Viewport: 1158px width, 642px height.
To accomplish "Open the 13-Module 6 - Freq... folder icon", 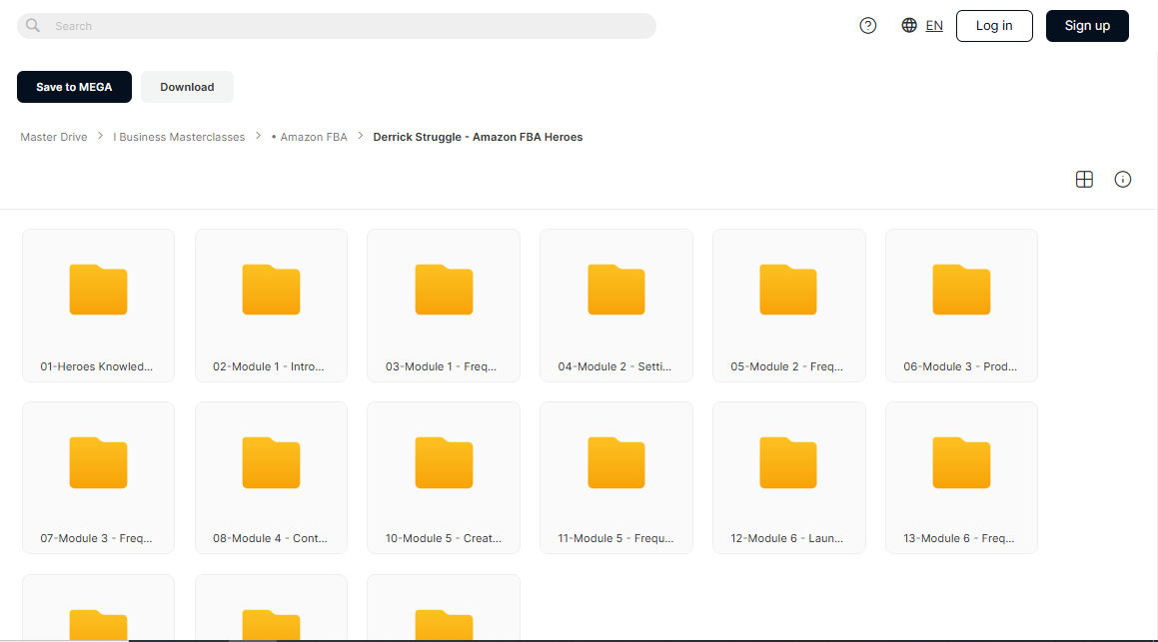I will (x=961, y=462).
